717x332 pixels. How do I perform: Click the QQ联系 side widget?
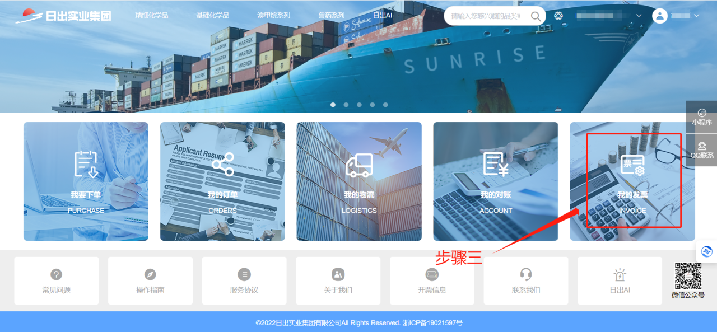coord(701,150)
